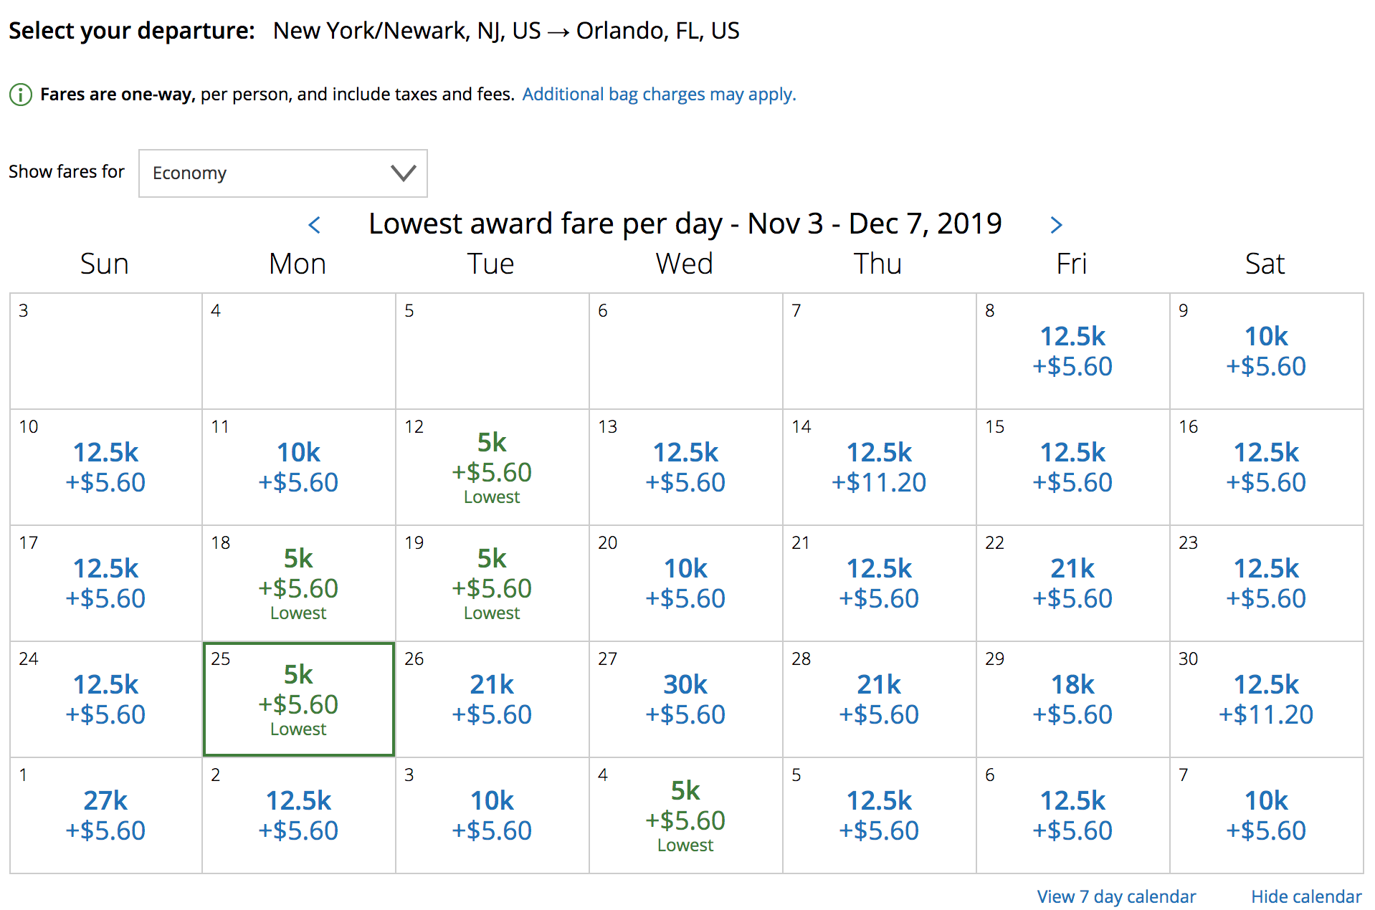Select November 25 lowest 5k fare
The width and height of the screenshot is (1375, 910).
pyautogui.click(x=299, y=699)
